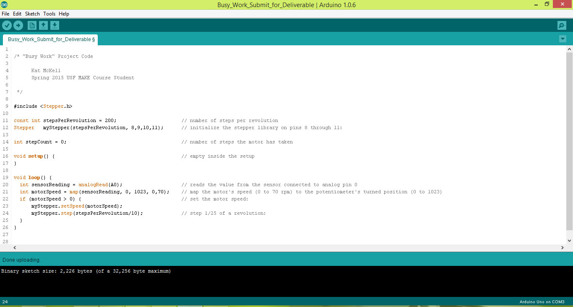Click the 'Binary sketch size' console output

86,271
